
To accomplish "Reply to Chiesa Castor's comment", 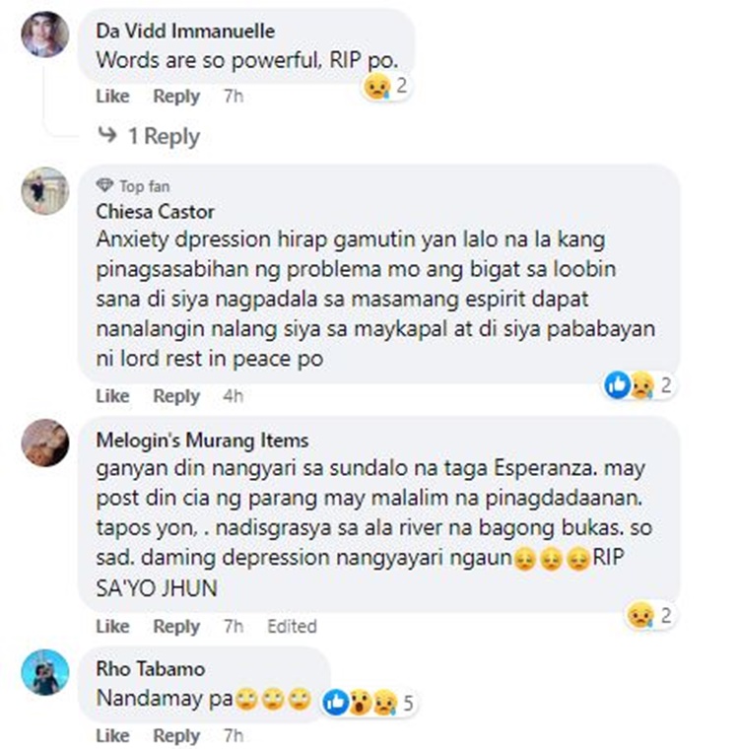I will click(x=176, y=396).
